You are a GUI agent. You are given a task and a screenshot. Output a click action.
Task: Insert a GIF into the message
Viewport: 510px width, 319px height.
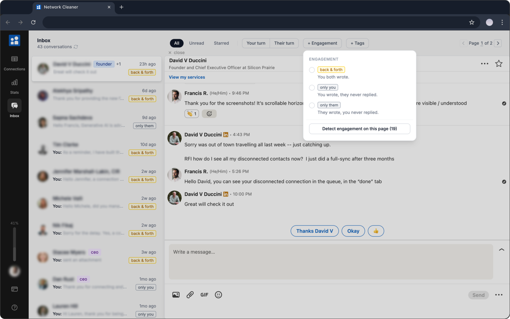[x=204, y=295]
